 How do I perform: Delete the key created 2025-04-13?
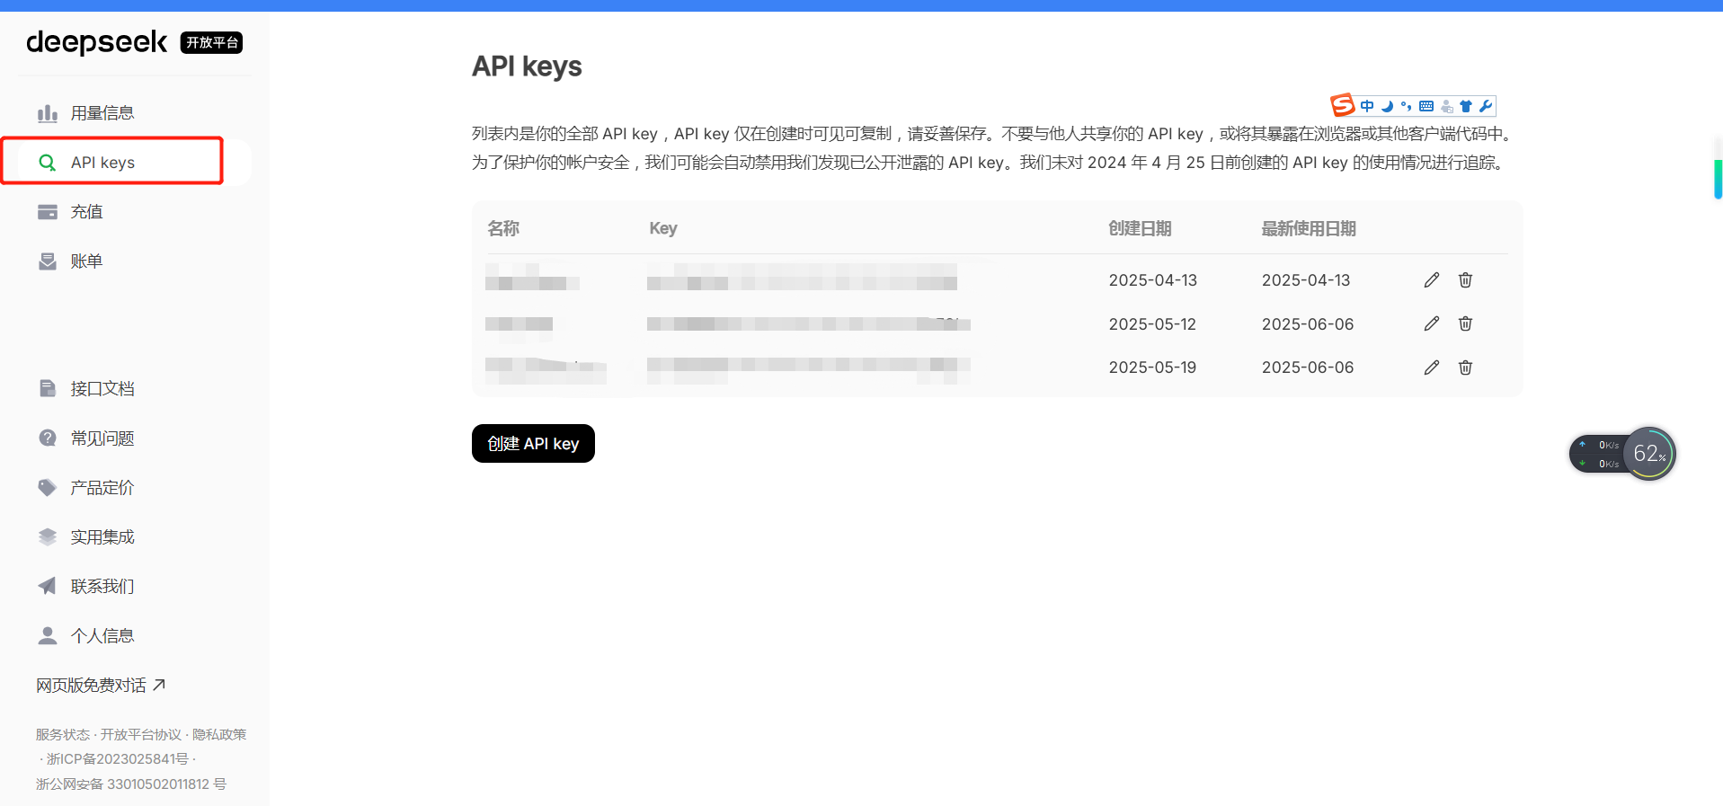(x=1465, y=280)
